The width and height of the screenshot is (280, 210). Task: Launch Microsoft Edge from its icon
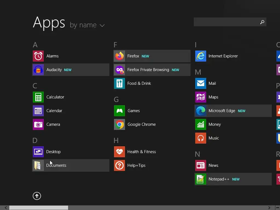click(x=201, y=111)
